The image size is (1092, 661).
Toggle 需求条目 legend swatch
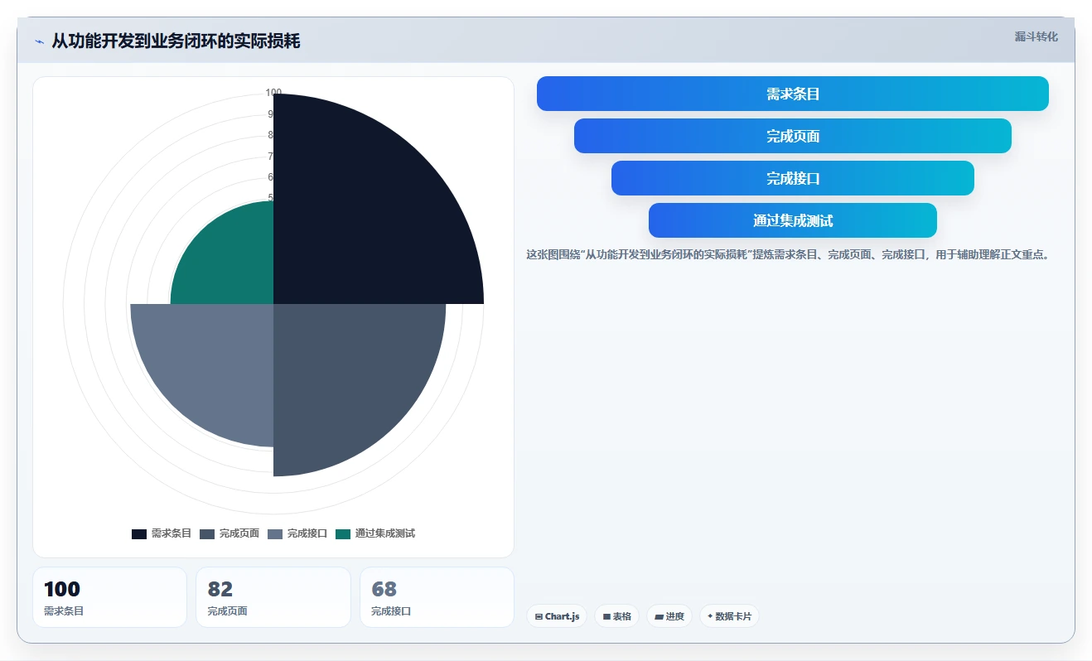[139, 534]
